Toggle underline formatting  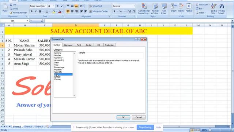[x=40, y=11]
